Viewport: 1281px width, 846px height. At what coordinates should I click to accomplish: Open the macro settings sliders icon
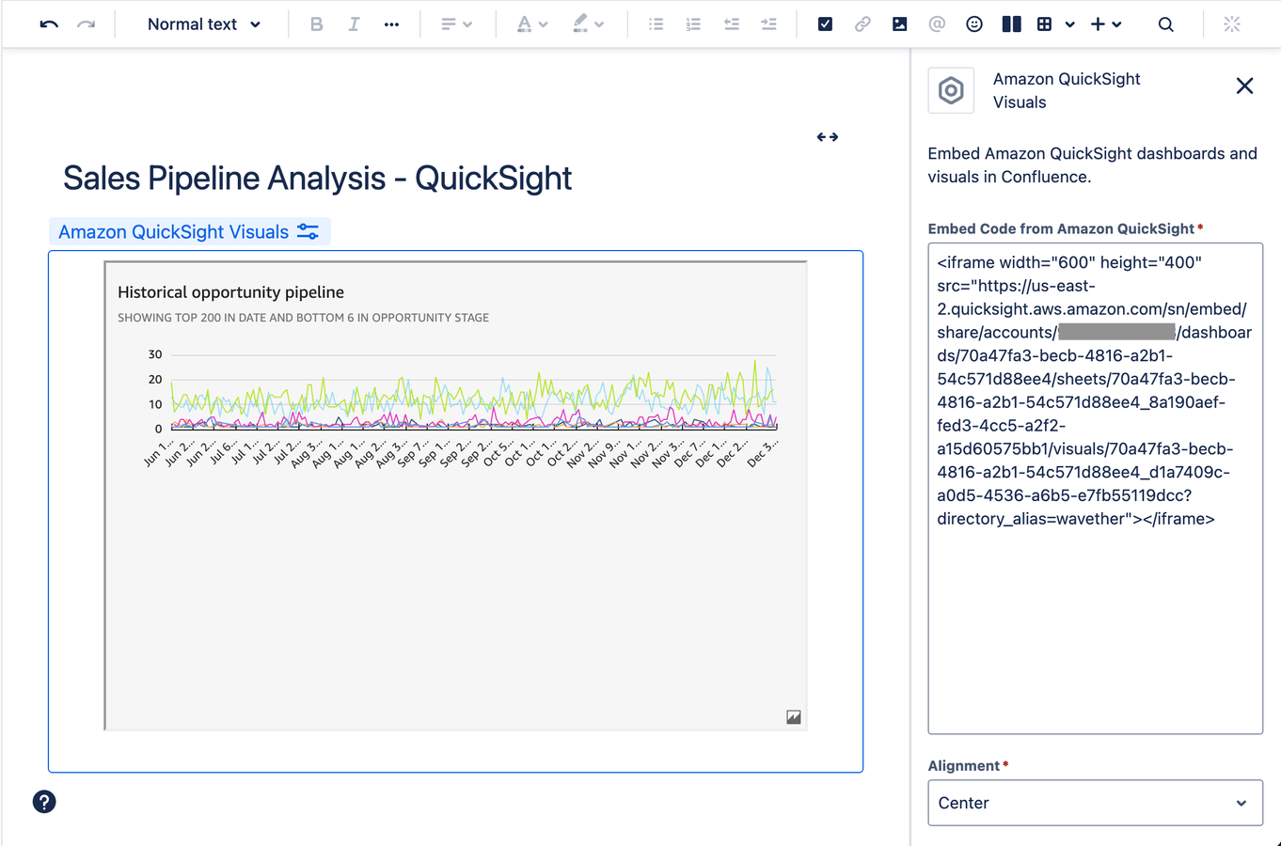[308, 231]
